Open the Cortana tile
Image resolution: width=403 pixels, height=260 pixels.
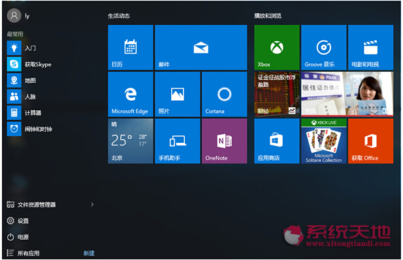(225, 94)
